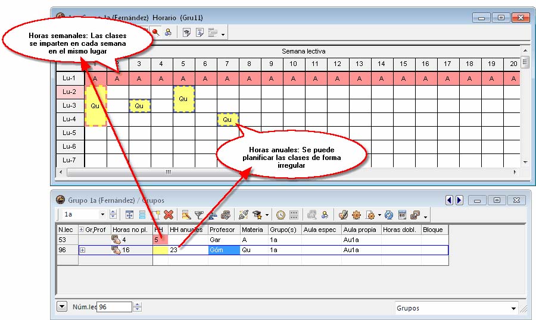
Task: Click the Horas dobl. column header
Action: [401, 230]
